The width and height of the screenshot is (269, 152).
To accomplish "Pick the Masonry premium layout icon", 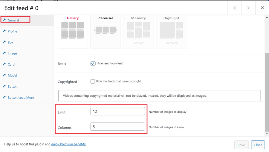I will (x=138, y=30).
